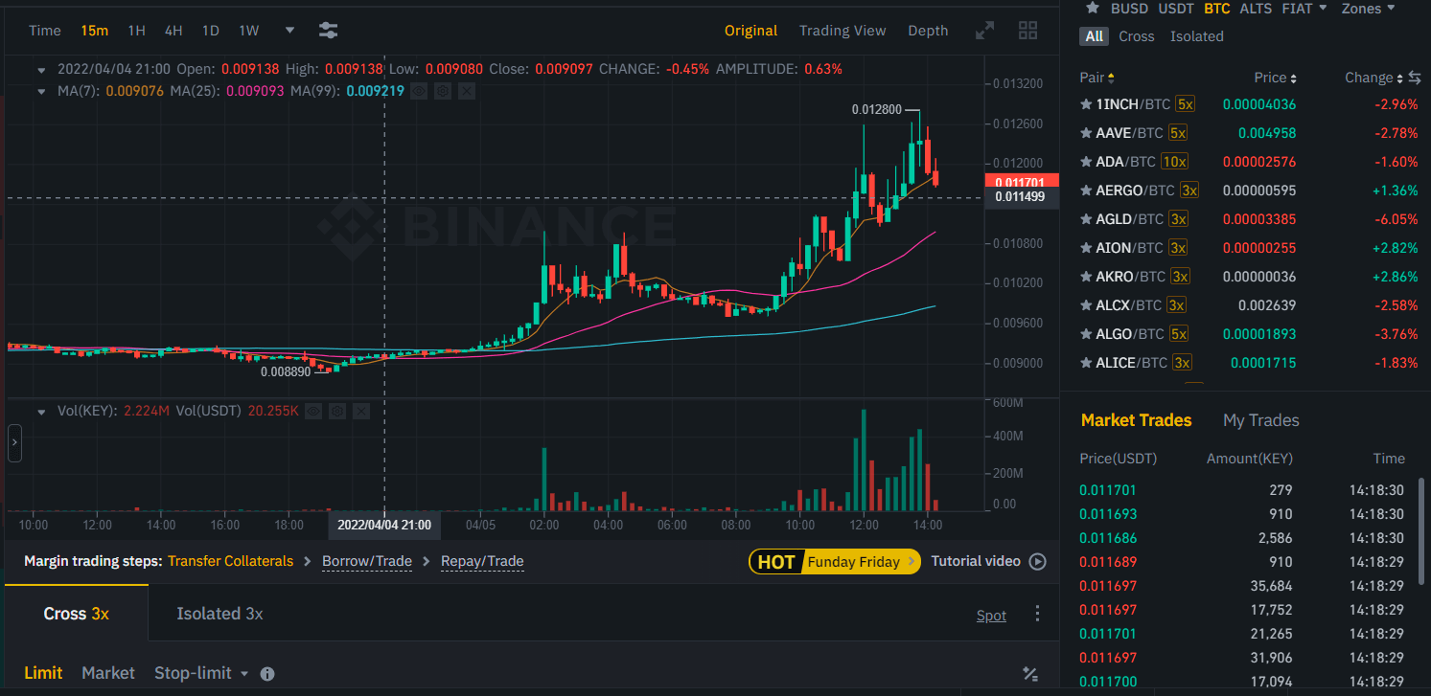Collapse the OHLC info line arrow
This screenshot has width=1431, height=696.
[x=41, y=70]
